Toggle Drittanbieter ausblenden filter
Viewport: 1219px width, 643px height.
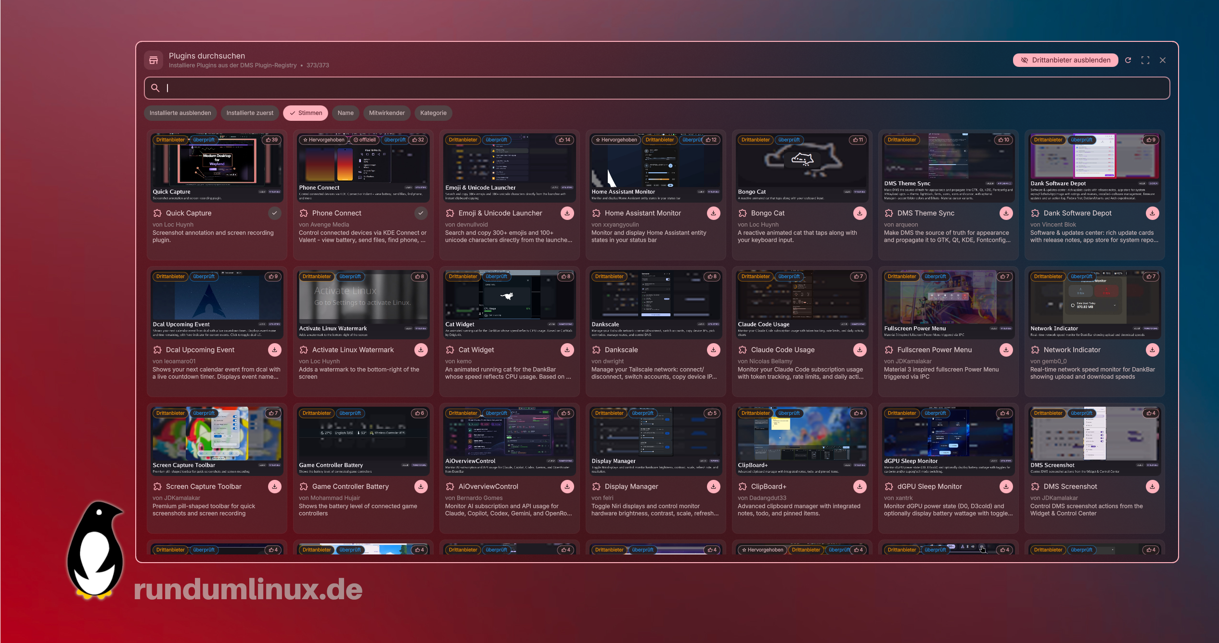tap(1065, 60)
